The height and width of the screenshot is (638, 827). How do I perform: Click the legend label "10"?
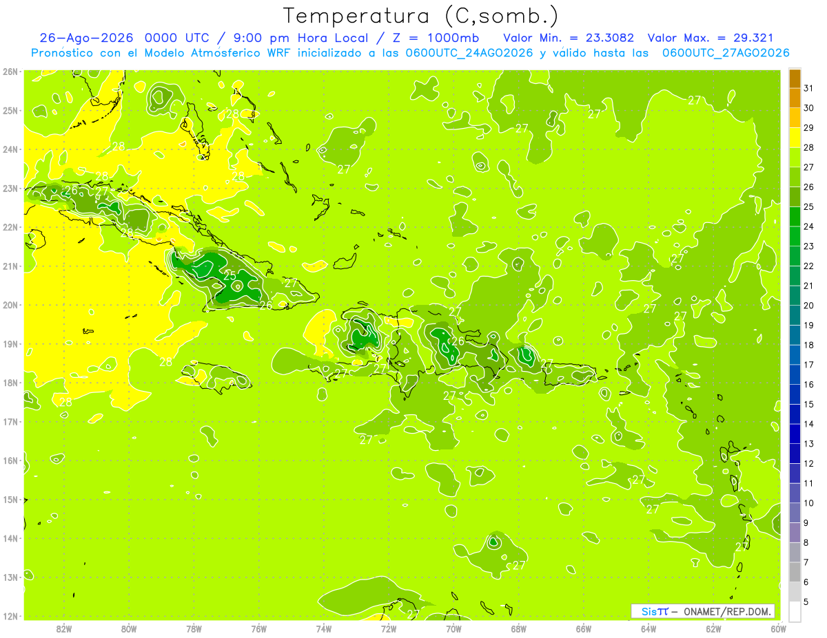point(808,503)
